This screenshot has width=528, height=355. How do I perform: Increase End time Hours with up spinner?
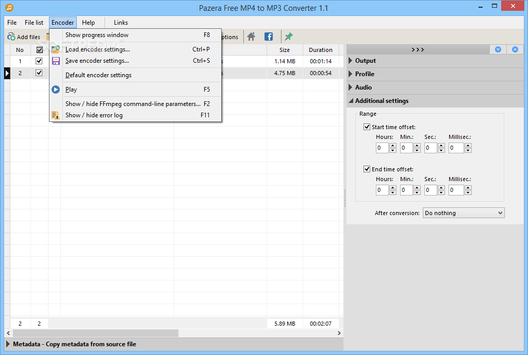coord(392,188)
